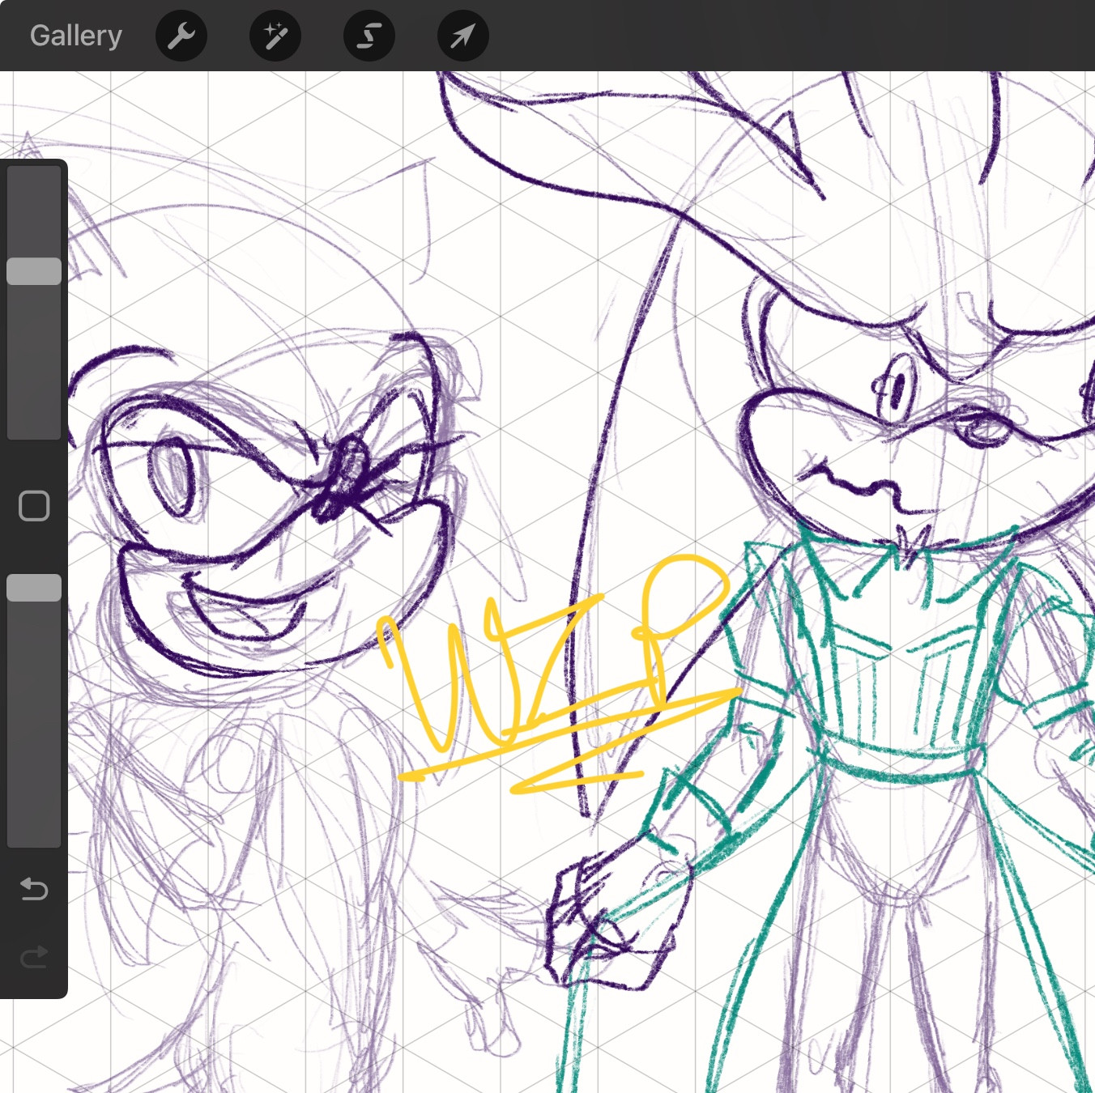The width and height of the screenshot is (1095, 1093).
Task: Undo the last stroke
Action: click(x=34, y=889)
